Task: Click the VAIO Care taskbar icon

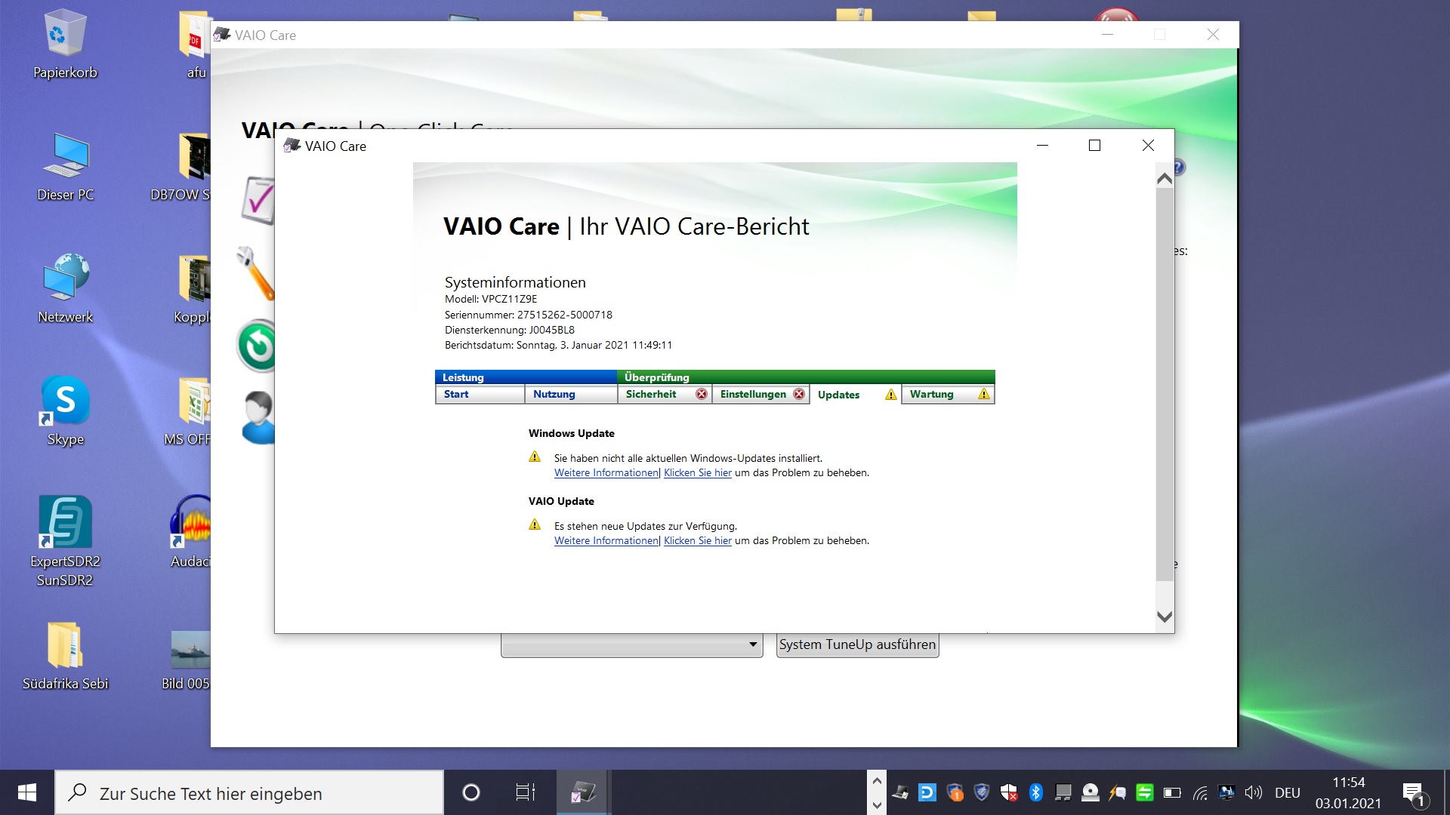Action: [x=582, y=792]
